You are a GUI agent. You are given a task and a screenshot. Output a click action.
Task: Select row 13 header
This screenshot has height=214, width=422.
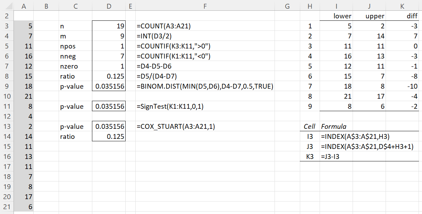[7, 126]
